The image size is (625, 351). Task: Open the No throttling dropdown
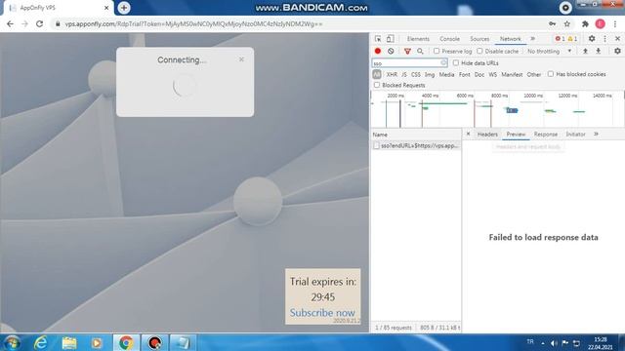(x=549, y=52)
